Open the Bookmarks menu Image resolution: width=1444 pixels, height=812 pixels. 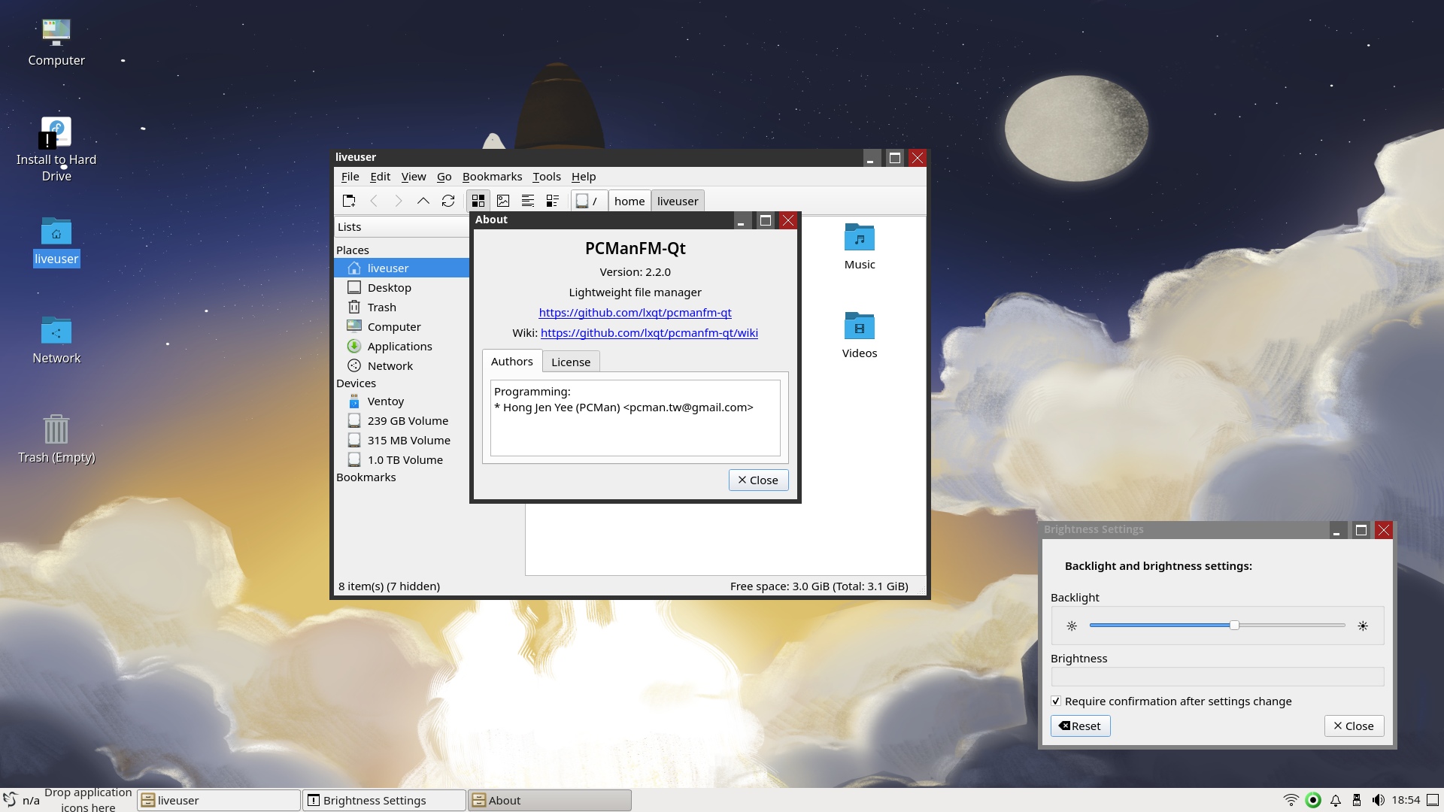(492, 177)
